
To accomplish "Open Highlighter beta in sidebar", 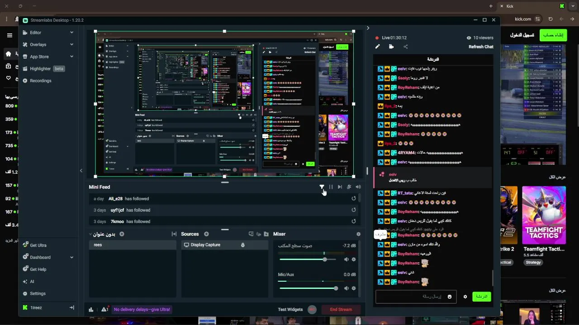I will coord(44,69).
